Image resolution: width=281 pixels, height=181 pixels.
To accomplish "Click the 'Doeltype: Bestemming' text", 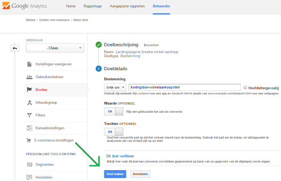I will point(122,56).
